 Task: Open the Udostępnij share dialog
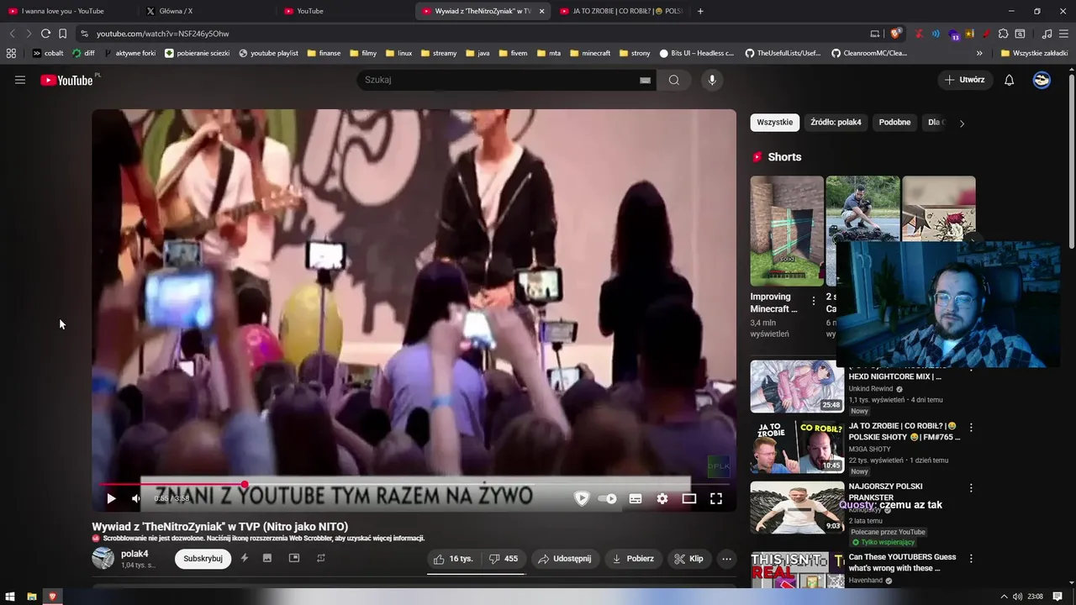pos(565,559)
